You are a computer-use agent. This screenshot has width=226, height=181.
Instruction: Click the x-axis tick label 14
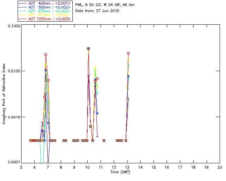141,167
